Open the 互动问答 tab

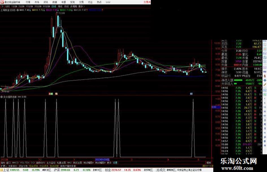coord(54,166)
